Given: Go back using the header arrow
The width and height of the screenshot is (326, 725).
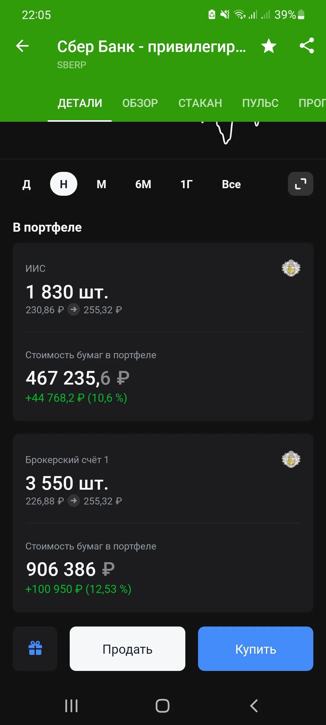Looking at the screenshot, I should [x=22, y=46].
